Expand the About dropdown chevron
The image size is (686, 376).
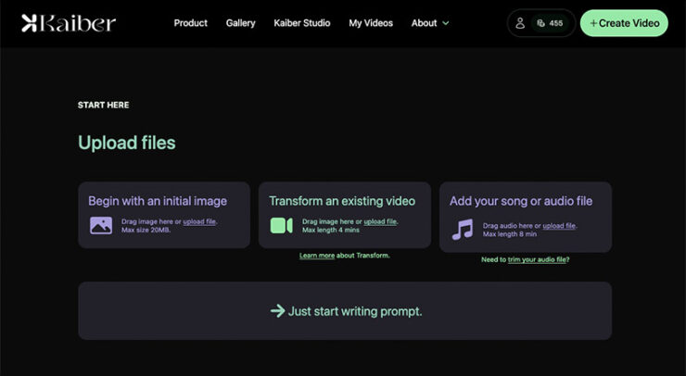tap(446, 23)
